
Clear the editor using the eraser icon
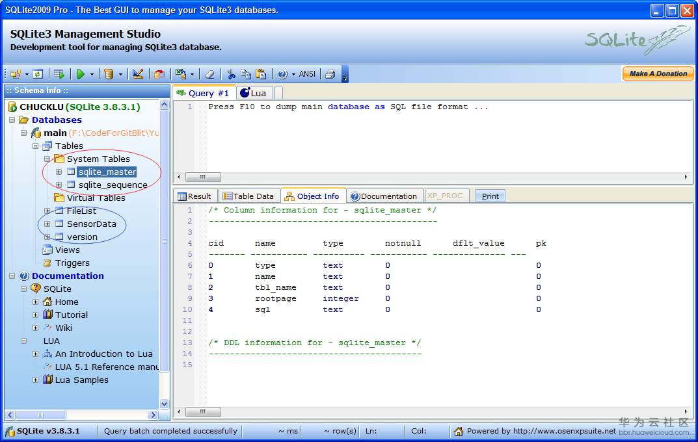209,74
